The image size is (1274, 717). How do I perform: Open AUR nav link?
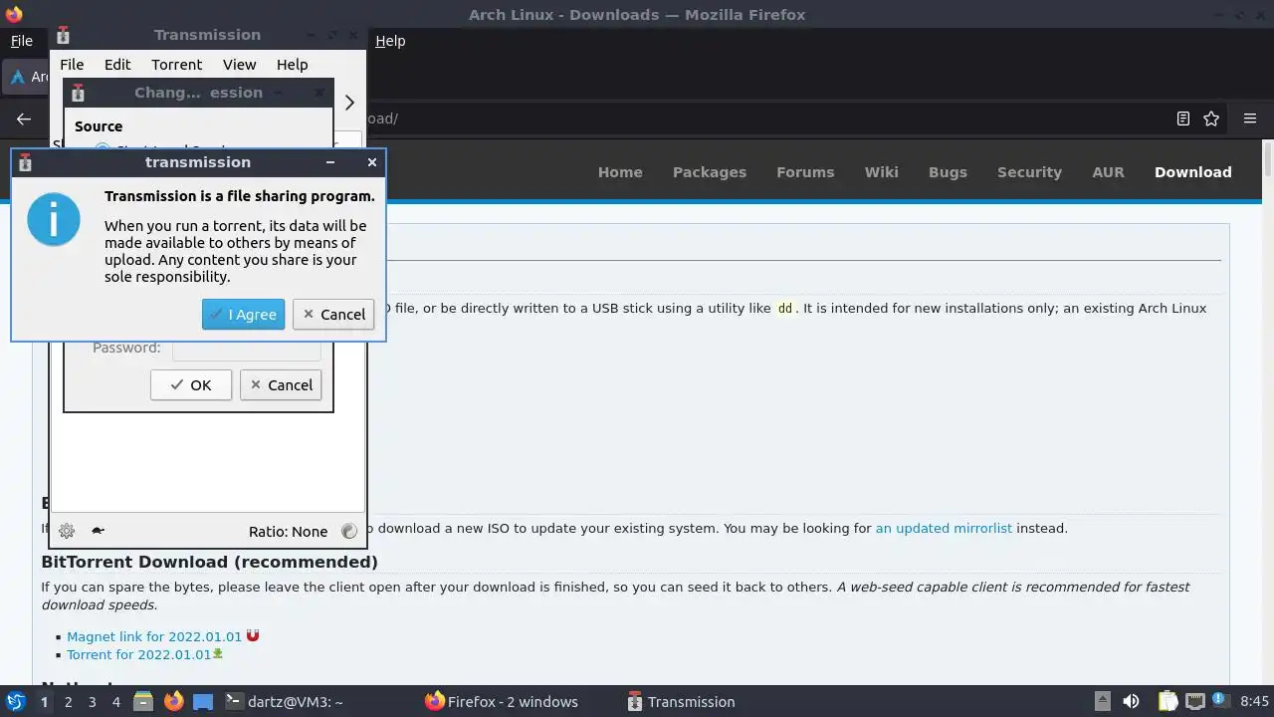(1108, 172)
